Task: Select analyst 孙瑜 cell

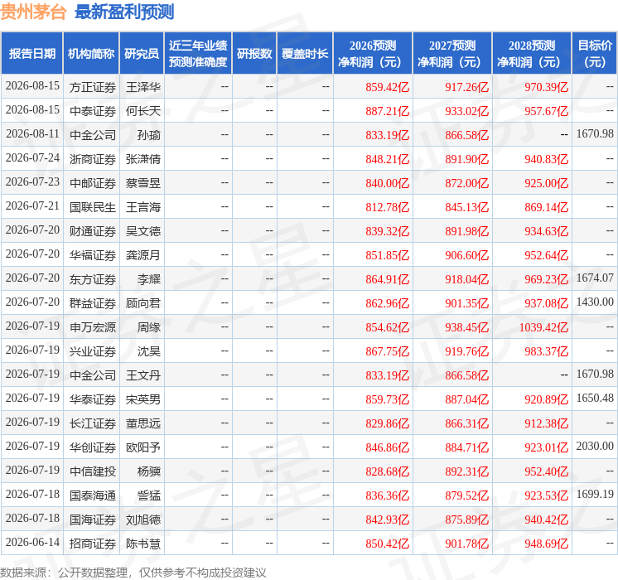Action: [149, 135]
